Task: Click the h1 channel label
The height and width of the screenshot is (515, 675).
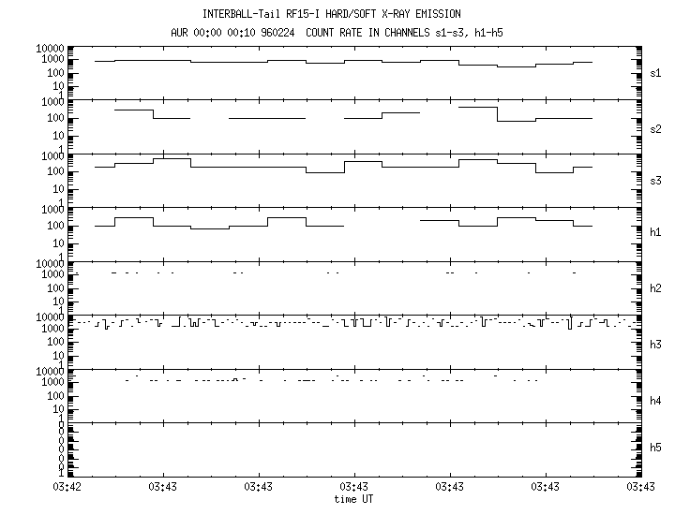Action: tap(655, 232)
